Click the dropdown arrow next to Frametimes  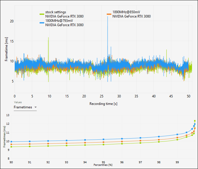(36, 107)
